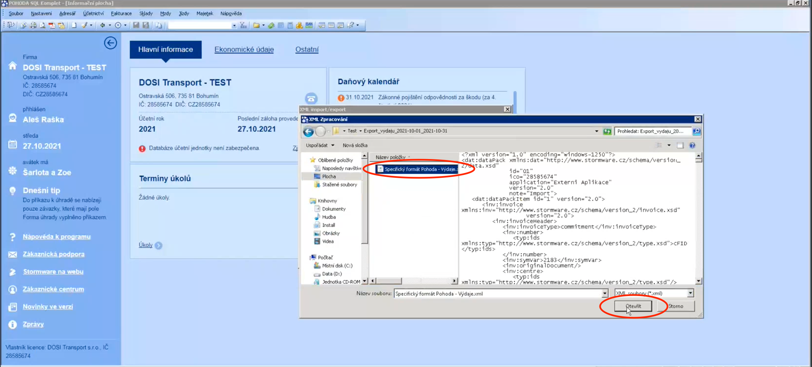Click the Otevřít button

click(x=633, y=306)
